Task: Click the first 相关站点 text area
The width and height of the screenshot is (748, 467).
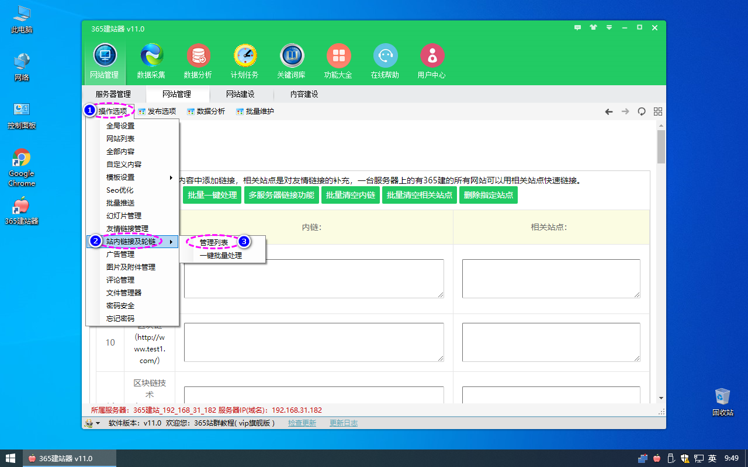Action: point(551,278)
